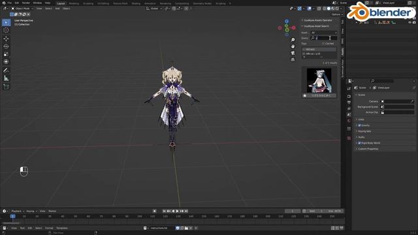Expand the Custom Properties panel

(x=368, y=149)
